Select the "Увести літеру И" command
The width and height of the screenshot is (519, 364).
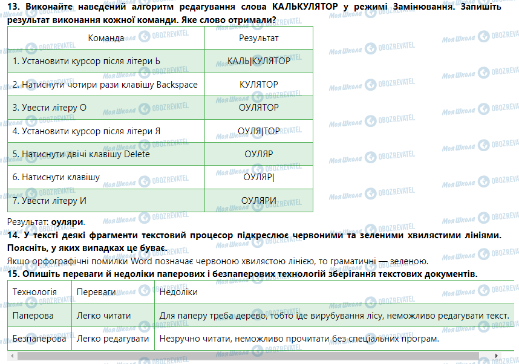[50, 201]
